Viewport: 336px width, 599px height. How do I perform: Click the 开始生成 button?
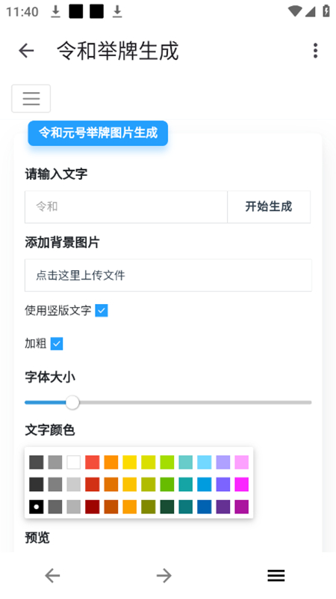(x=269, y=207)
